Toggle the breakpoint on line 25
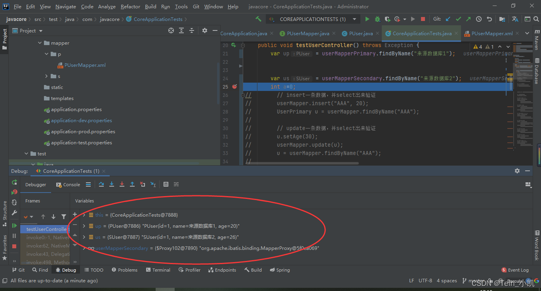541x291 pixels. click(x=234, y=87)
